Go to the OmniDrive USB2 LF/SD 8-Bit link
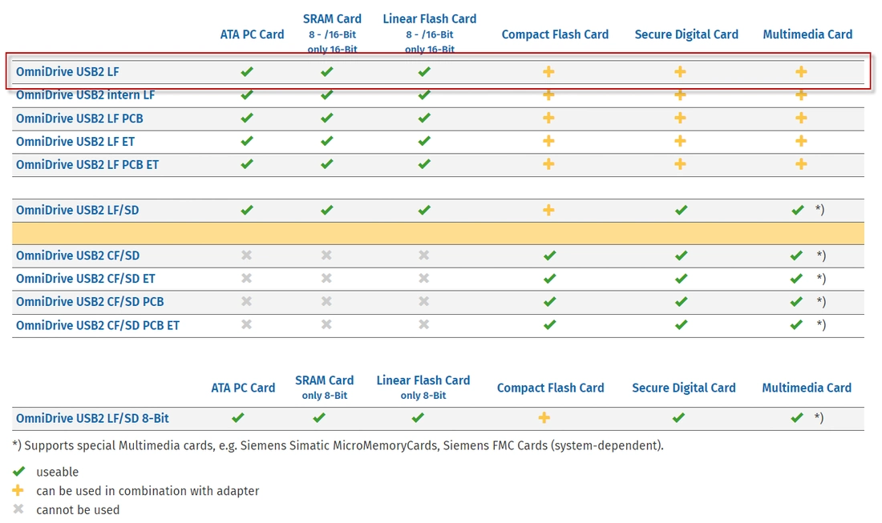 tap(92, 418)
